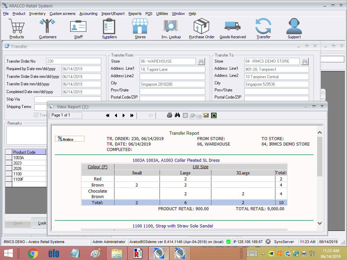Open the Inventory menu
The image size is (347, 260).
click(x=37, y=14)
